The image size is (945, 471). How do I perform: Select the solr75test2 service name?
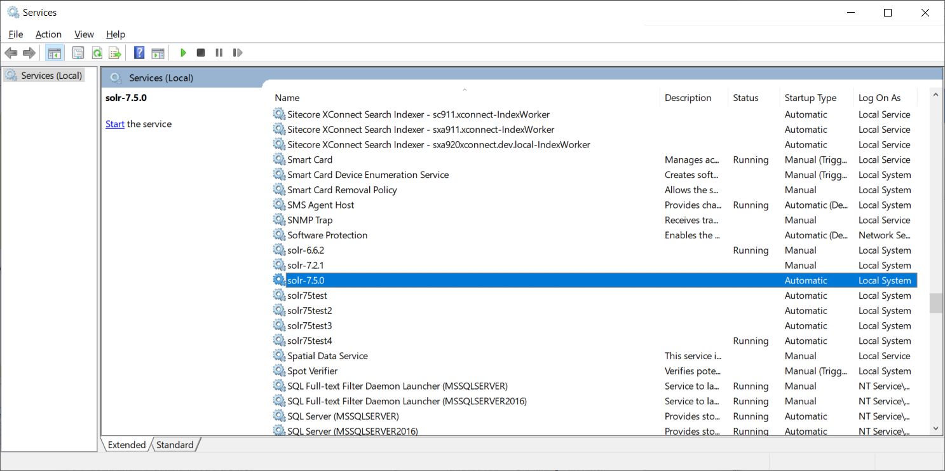(309, 311)
